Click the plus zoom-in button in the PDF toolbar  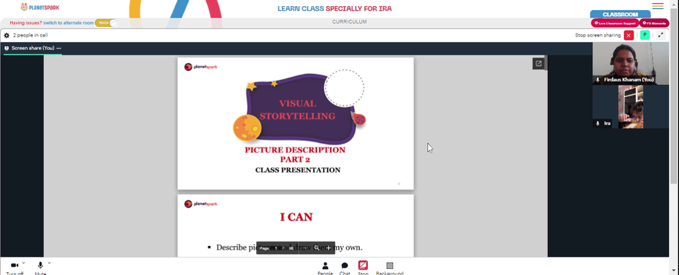pos(329,248)
